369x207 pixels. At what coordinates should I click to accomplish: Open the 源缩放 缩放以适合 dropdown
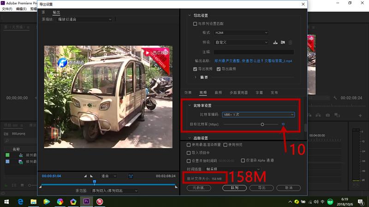(x=85, y=19)
